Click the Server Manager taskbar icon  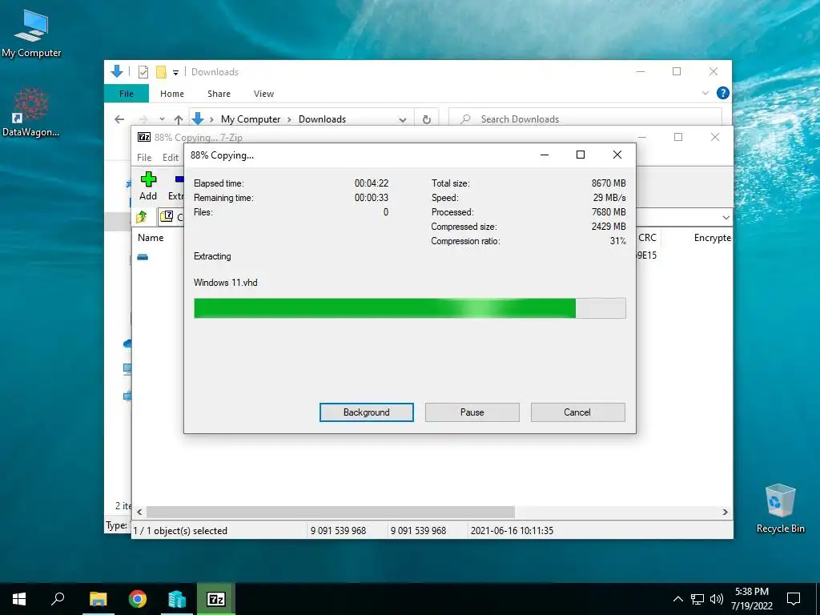pos(177,599)
